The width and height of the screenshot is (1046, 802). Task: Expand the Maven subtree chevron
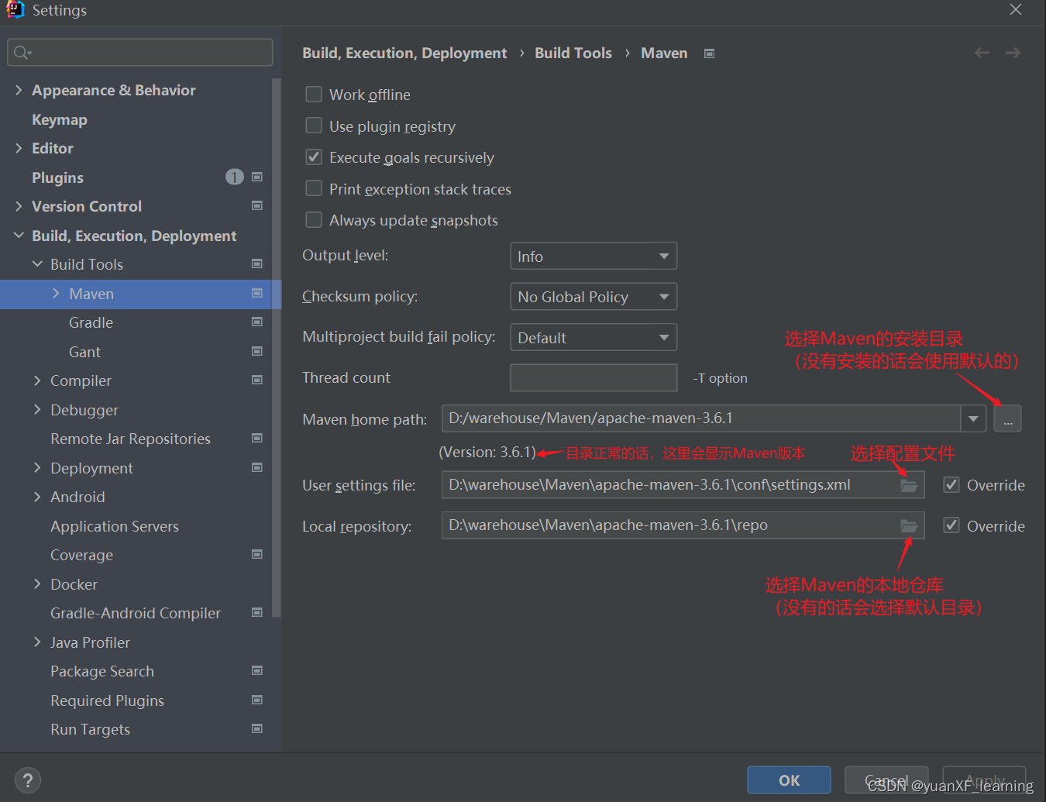pyautogui.click(x=56, y=293)
